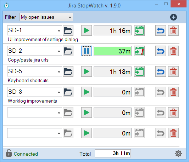Image resolution: width=189 pixels, height=162 pixels.
Task: Start the SD-1 timer
Action: pyautogui.click(x=87, y=30)
